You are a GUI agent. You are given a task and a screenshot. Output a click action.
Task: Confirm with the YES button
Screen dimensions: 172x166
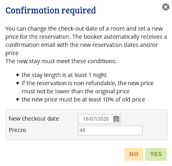pyautogui.click(x=156, y=154)
